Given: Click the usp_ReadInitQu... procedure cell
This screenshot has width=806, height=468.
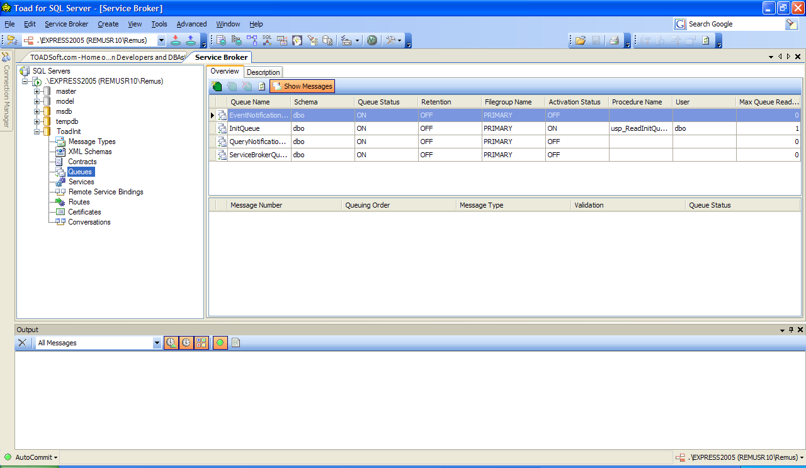Looking at the screenshot, I should tap(640, 128).
